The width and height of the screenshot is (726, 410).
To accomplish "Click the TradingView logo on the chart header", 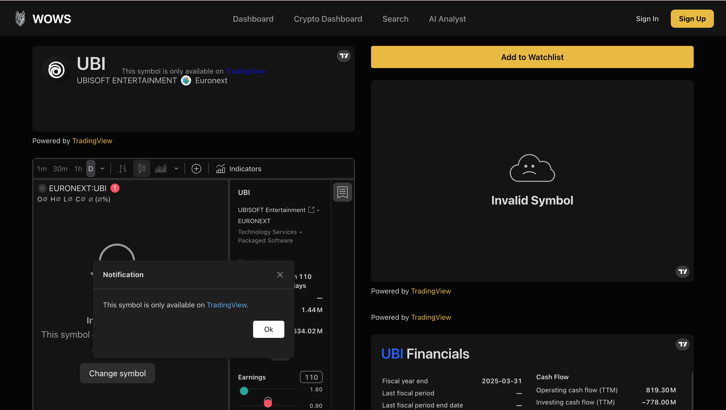I will (344, 56).
